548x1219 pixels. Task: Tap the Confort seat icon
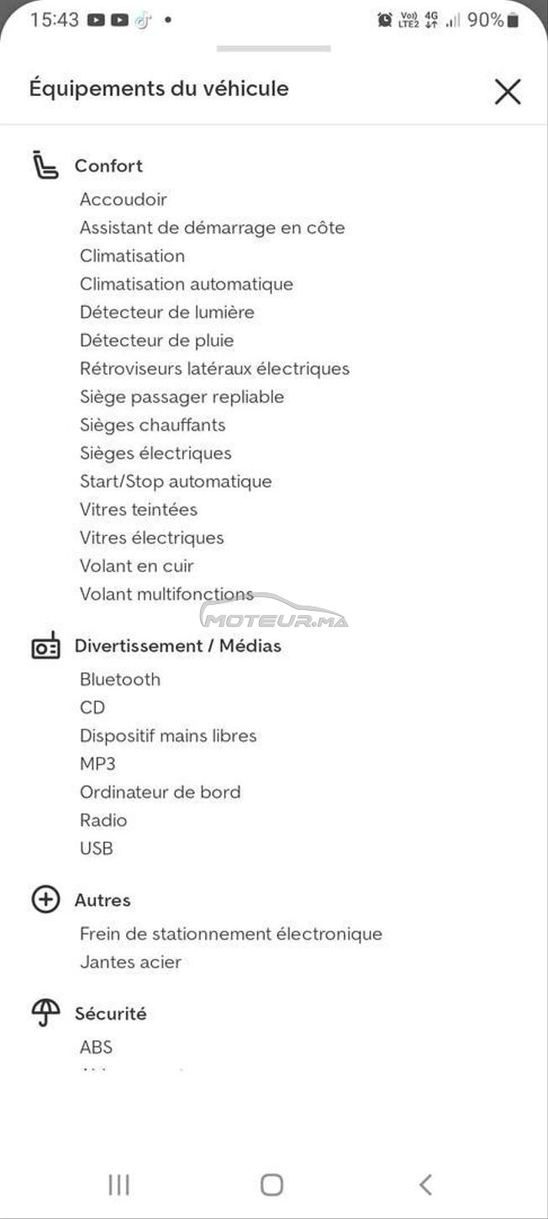coord(45,165)
